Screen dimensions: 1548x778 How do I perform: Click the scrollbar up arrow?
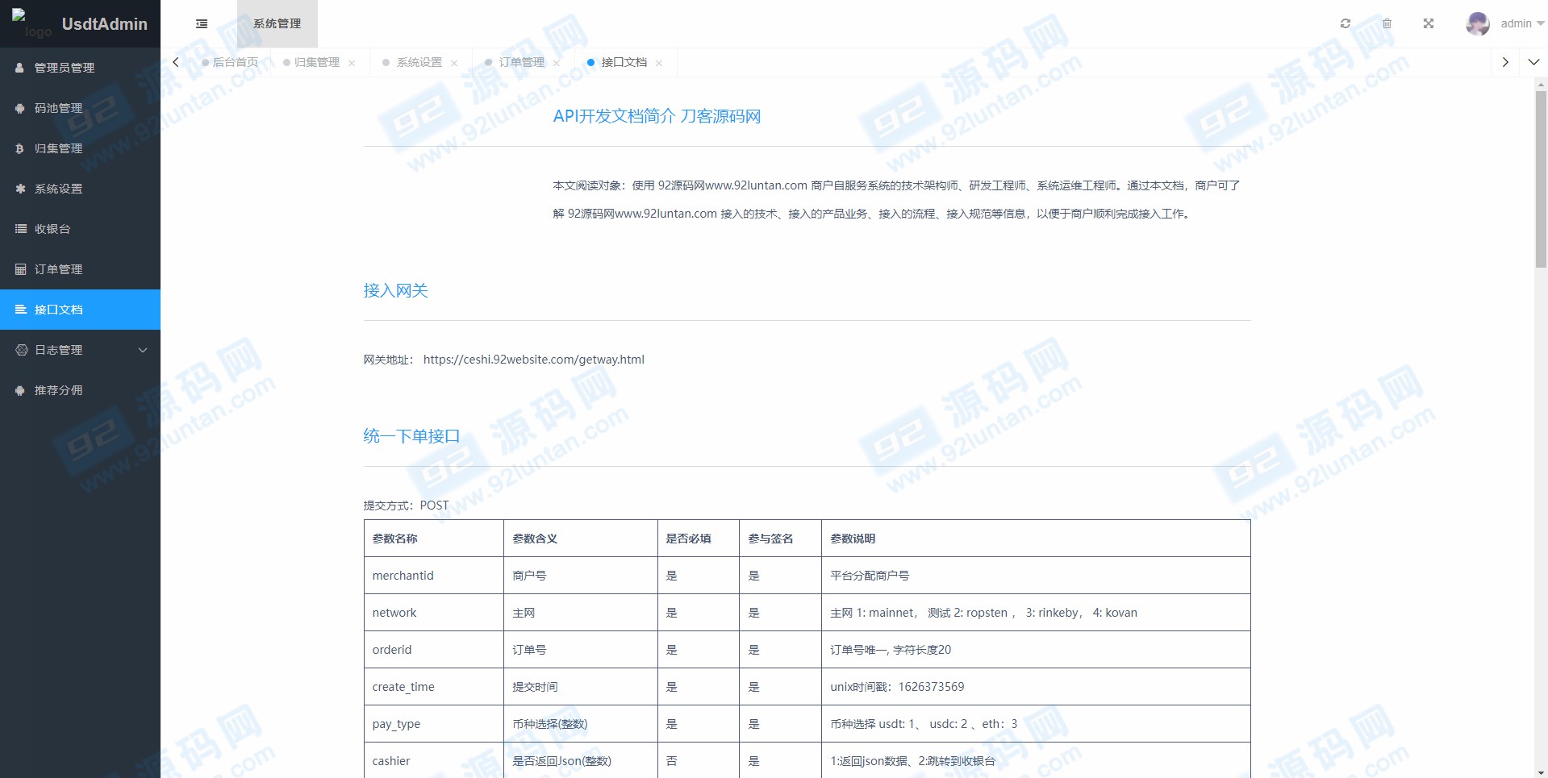pos(1541,83)
